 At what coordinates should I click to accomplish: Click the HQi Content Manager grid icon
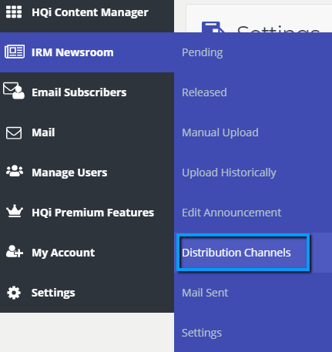pos(14,12)
